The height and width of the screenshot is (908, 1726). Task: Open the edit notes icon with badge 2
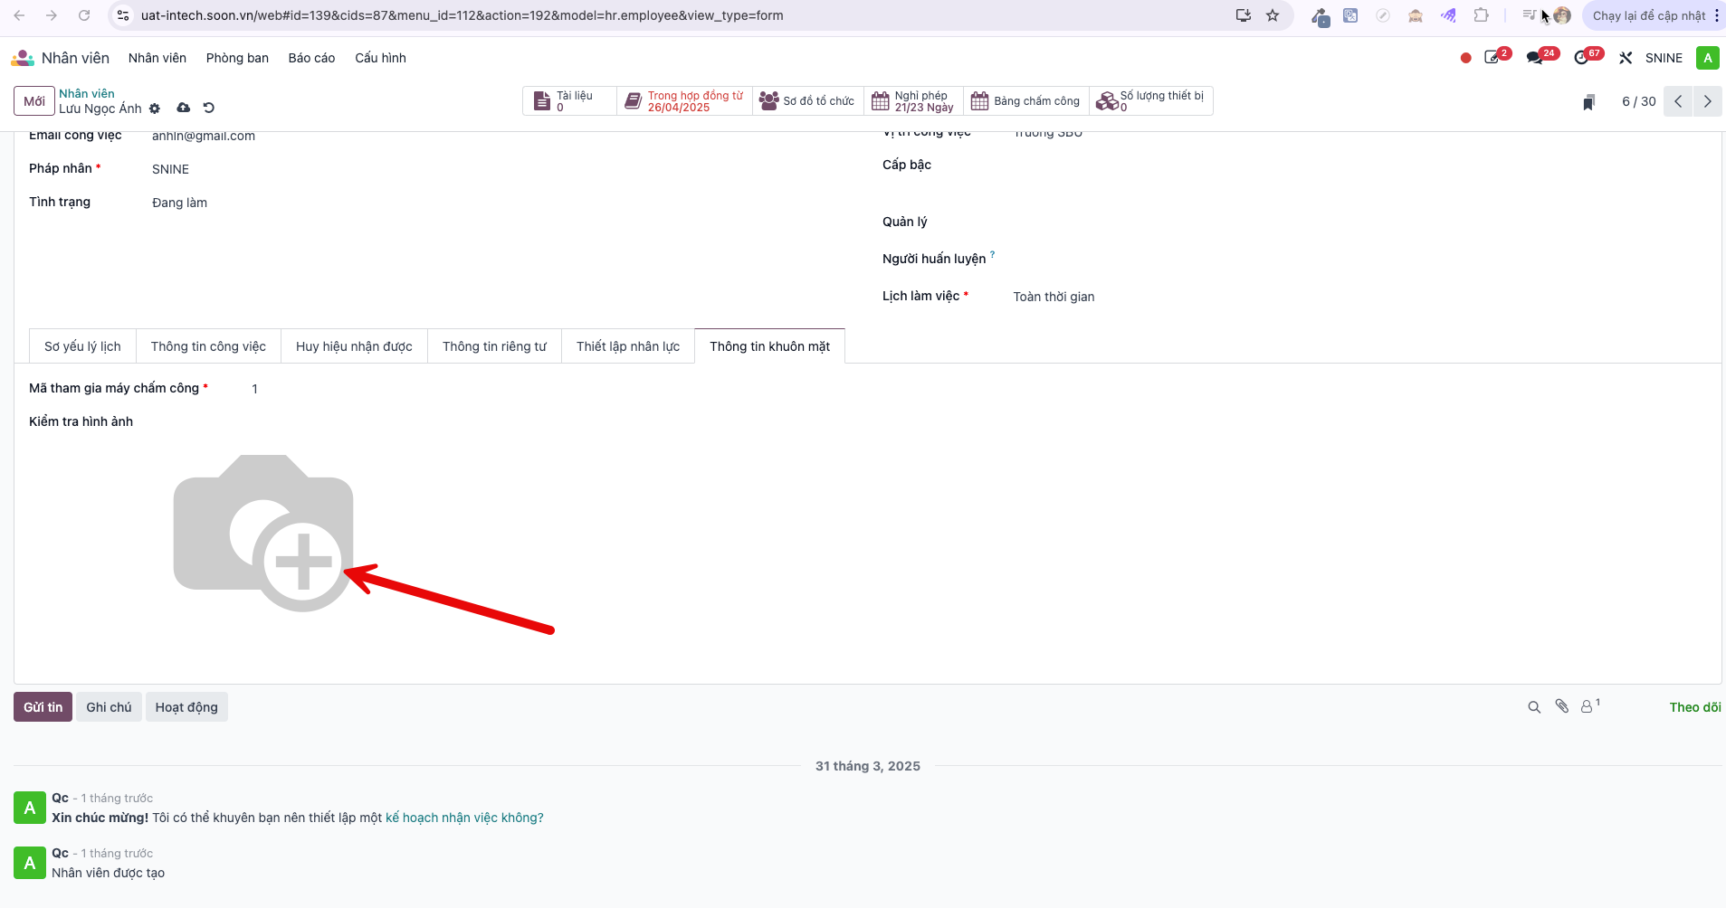(1492, 58)
